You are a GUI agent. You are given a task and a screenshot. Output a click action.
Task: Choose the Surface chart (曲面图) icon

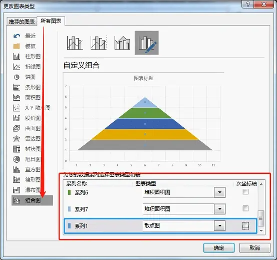coord(17,128)
